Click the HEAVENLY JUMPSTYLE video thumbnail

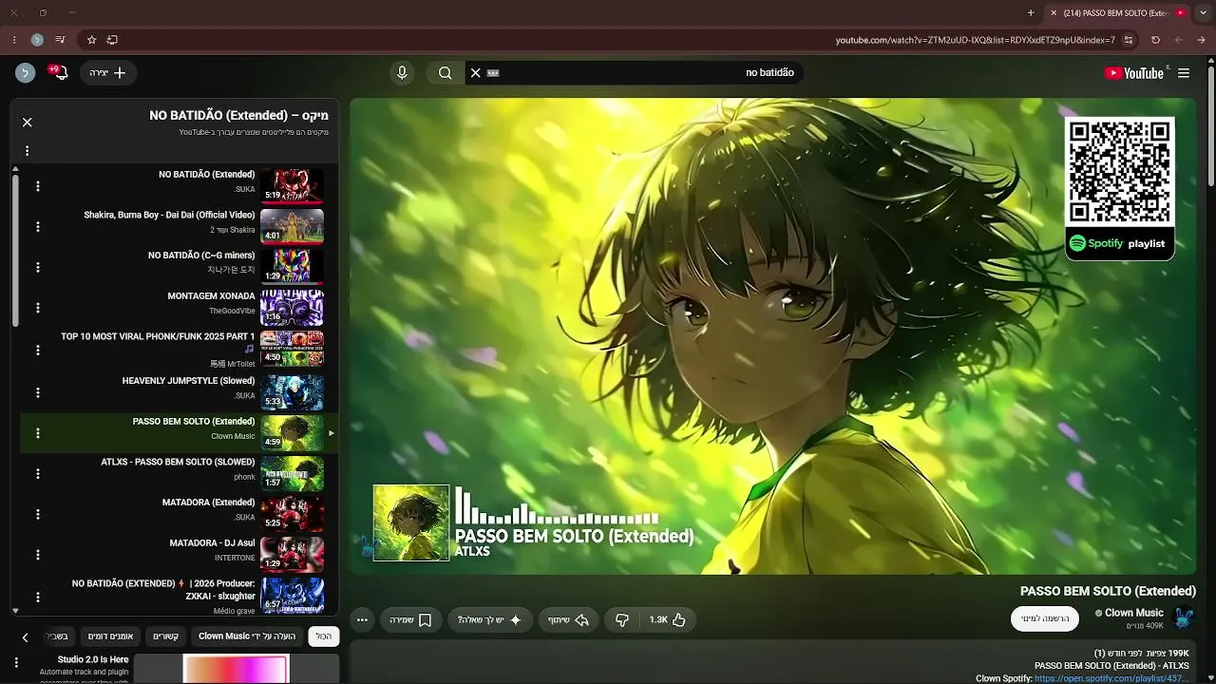pos(293,392)
